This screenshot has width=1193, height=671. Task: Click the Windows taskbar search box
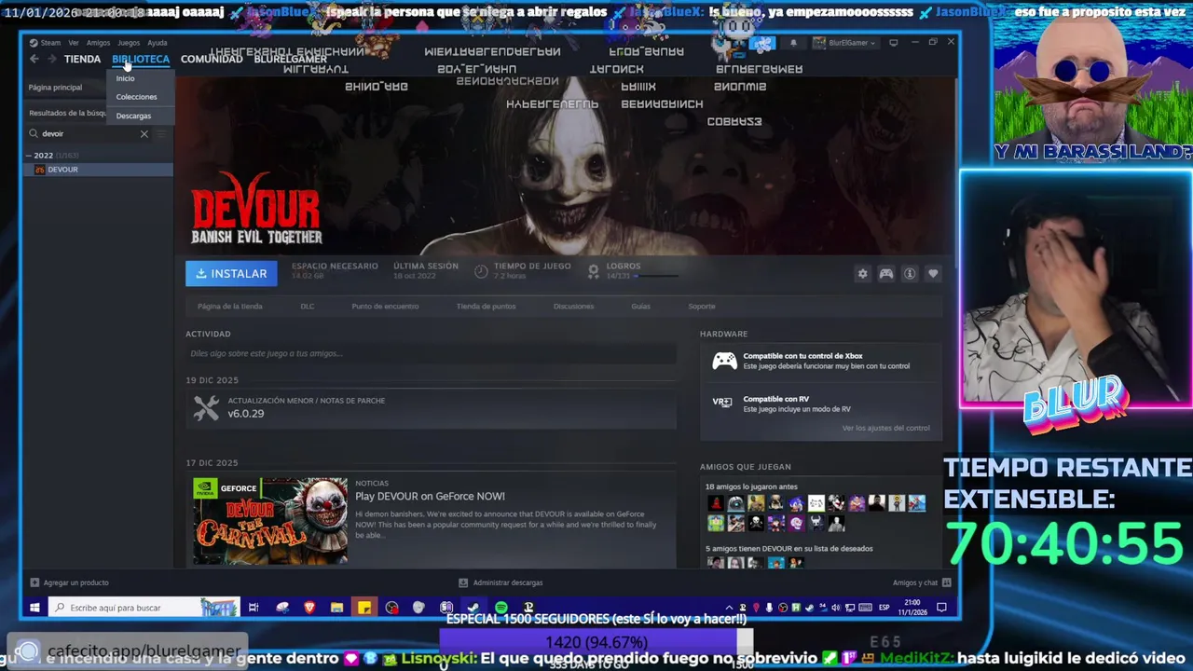[144, 608]
